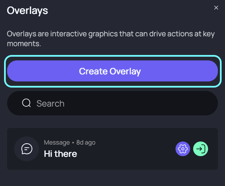
Task: Select the green send-to-stage arrow icon
Action: pos(201,149)
